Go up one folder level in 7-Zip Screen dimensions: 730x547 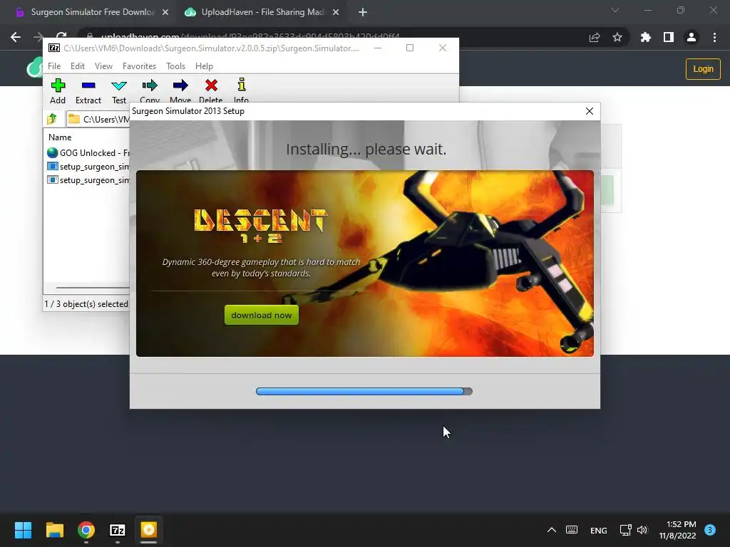52,119
